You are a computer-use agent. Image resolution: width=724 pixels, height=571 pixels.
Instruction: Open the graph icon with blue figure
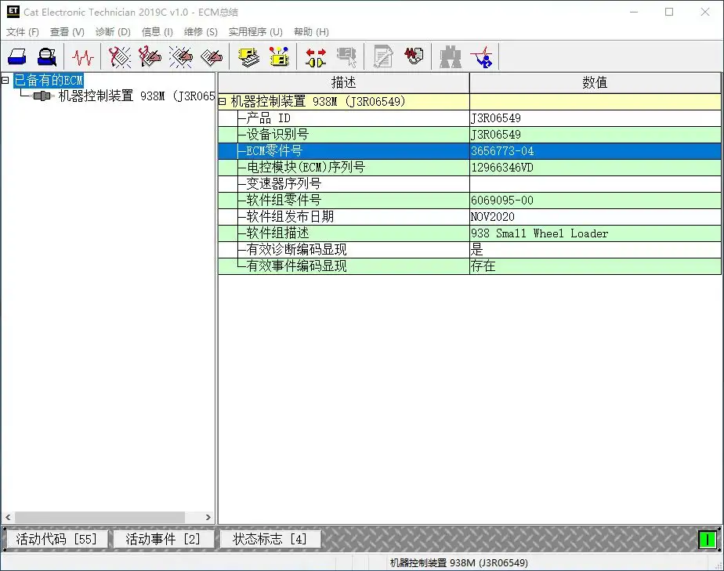(x=482, y=56)
